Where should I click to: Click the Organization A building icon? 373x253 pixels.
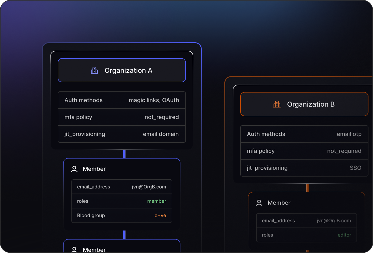point(94,70)
